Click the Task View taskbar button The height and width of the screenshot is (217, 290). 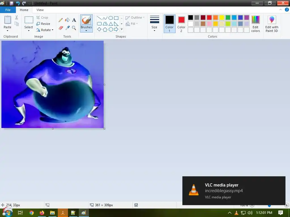(20, 213)
